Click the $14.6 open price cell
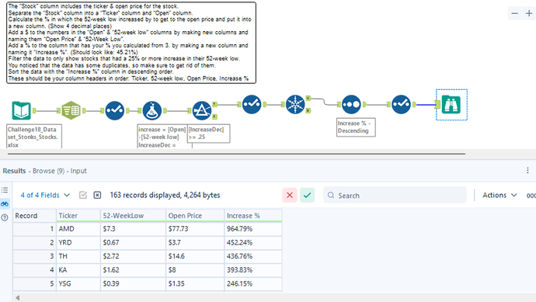This screenshot has width=536, height=302. (x=195, y=256)
